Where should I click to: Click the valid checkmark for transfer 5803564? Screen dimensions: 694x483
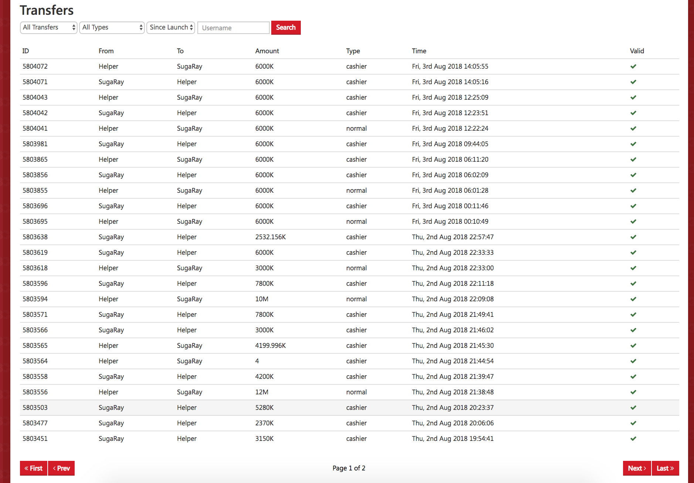(633, 361)
